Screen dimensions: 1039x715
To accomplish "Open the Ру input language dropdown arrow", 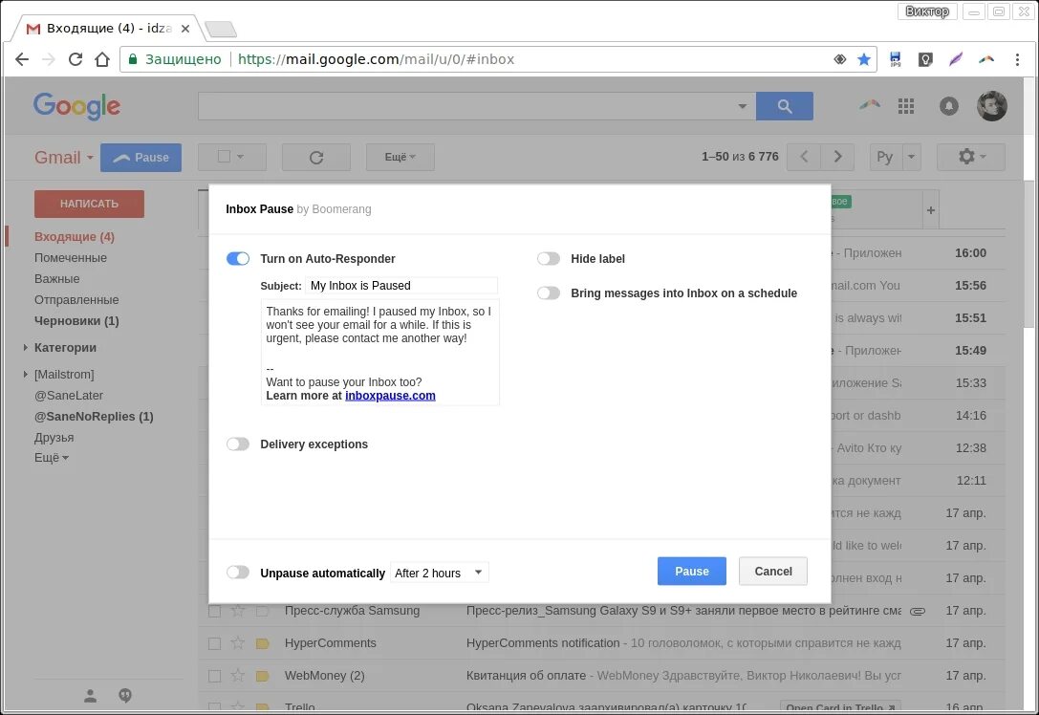I will [911, 157].
